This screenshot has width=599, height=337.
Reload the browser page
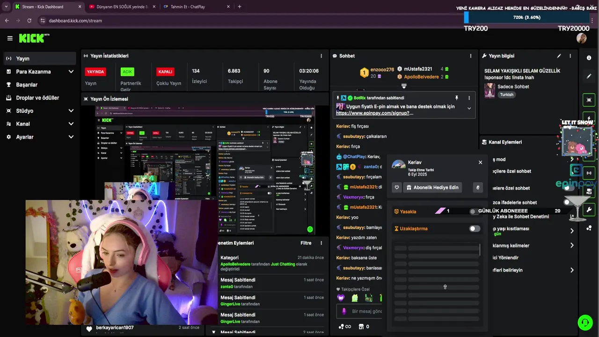[29, 21]
